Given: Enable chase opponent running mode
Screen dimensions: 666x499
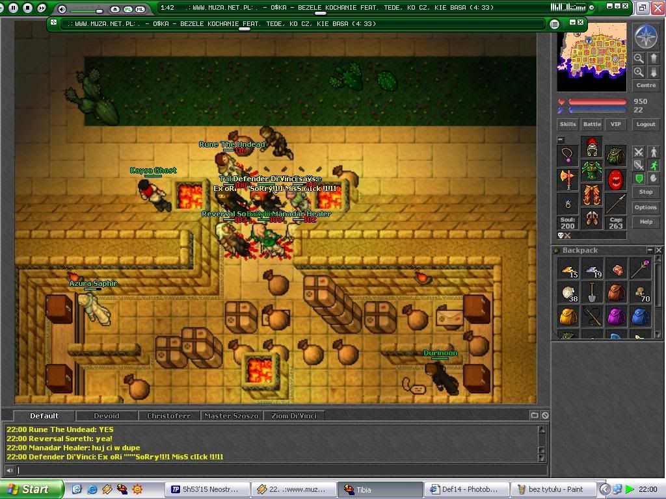Looking at the screenshot, I should point(654,165).
